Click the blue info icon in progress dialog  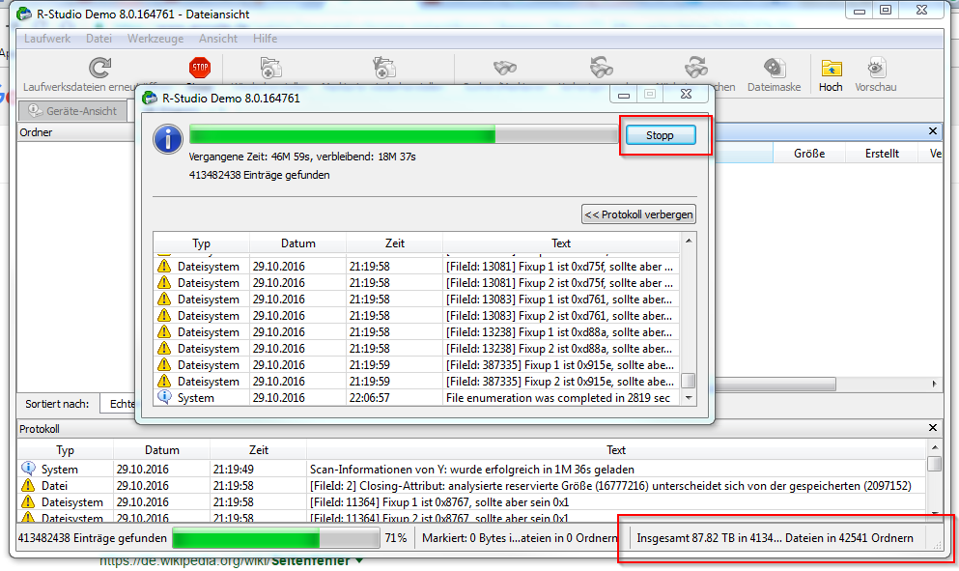(168, 139)
